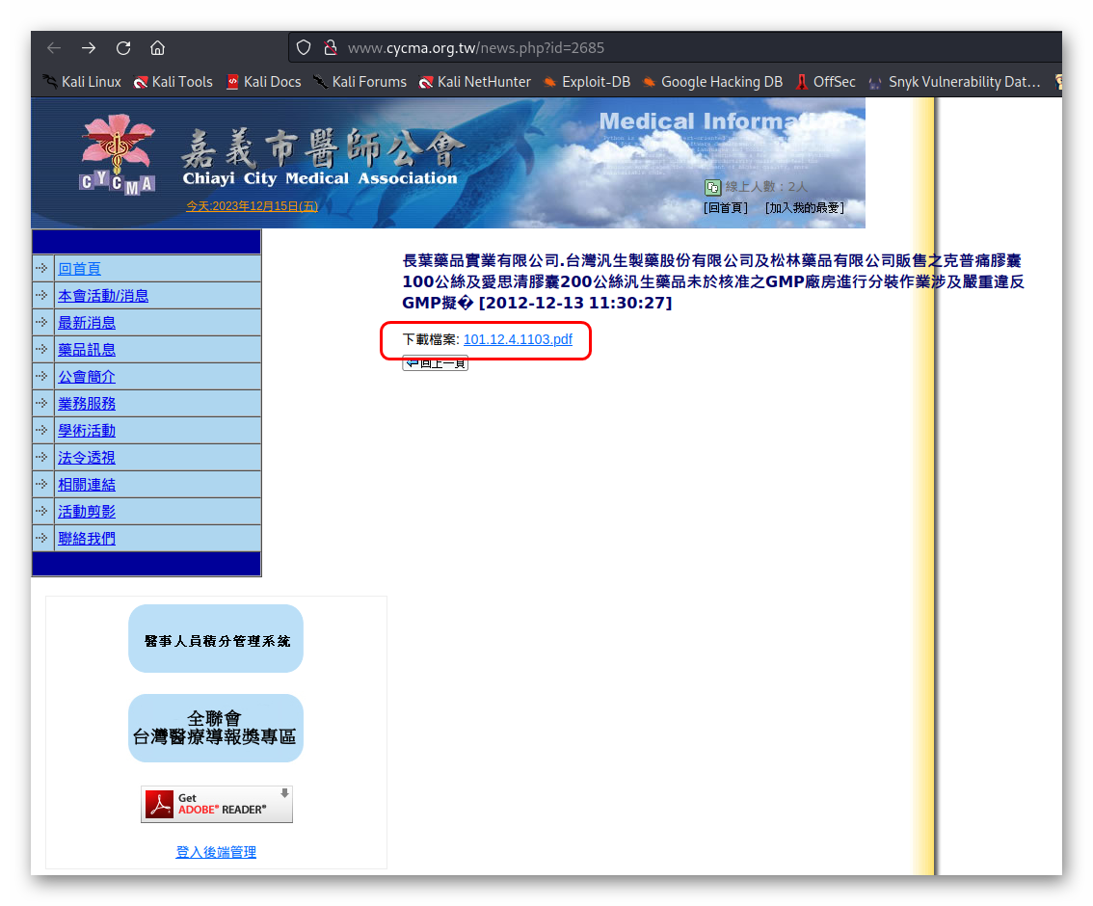Click the shield tracking protection icon
The height and width of the screenshot is (906, 1093).
click(304, 47)
